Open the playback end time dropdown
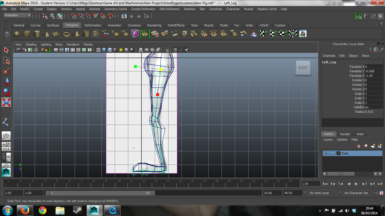Screen dimensions: 385x216 click(x=305, y=193)
